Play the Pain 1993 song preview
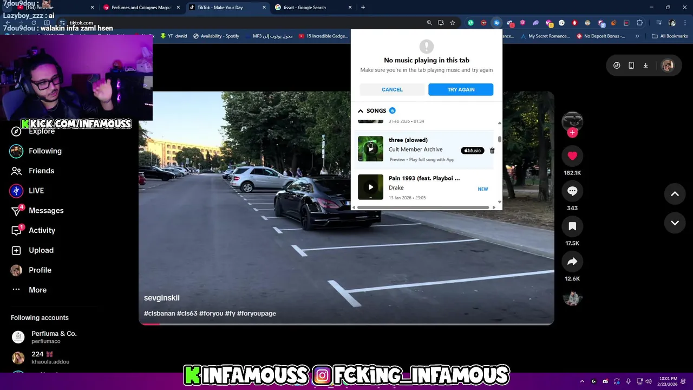 (x=370, y=187)
